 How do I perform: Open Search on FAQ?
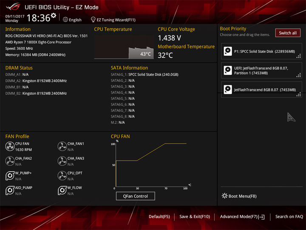(289, 216)
